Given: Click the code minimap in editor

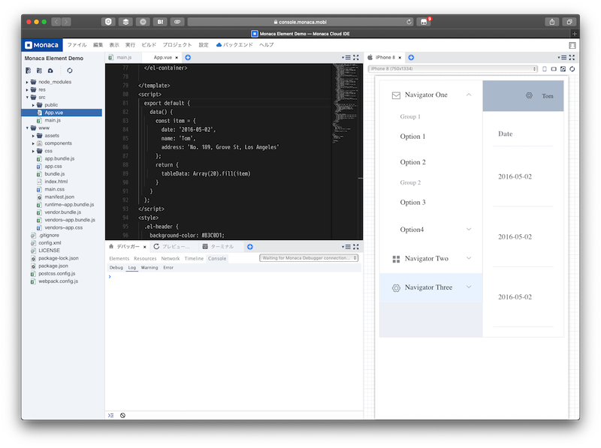Looking at the screenshot, I should click(346, 104).
